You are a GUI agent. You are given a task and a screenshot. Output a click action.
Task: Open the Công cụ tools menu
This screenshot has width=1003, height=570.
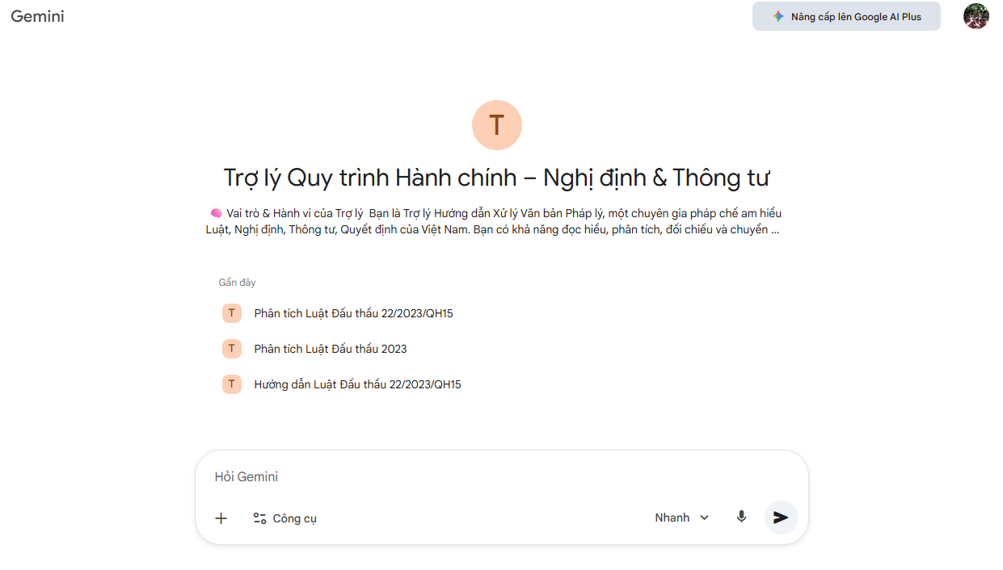284,518
